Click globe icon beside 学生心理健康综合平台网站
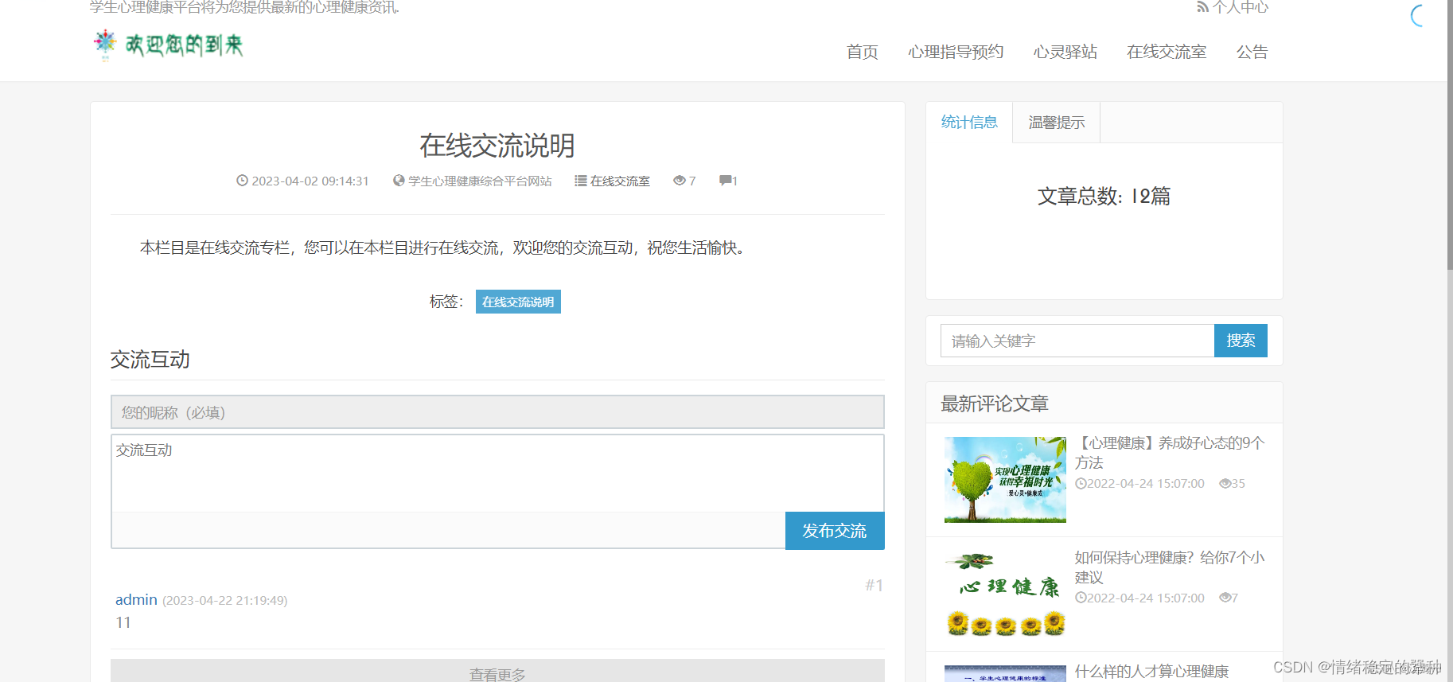 (x=399, y=181)
